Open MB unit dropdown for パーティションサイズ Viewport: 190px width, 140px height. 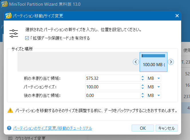[x=154, y=87]
